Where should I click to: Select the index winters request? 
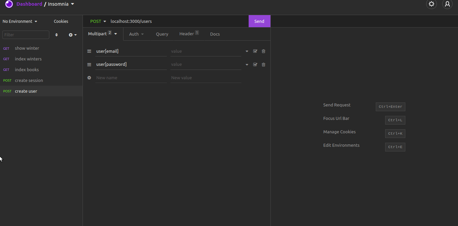coord(41,59)
